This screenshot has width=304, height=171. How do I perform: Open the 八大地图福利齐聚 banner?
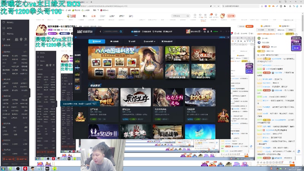click(x=126, y=63)
